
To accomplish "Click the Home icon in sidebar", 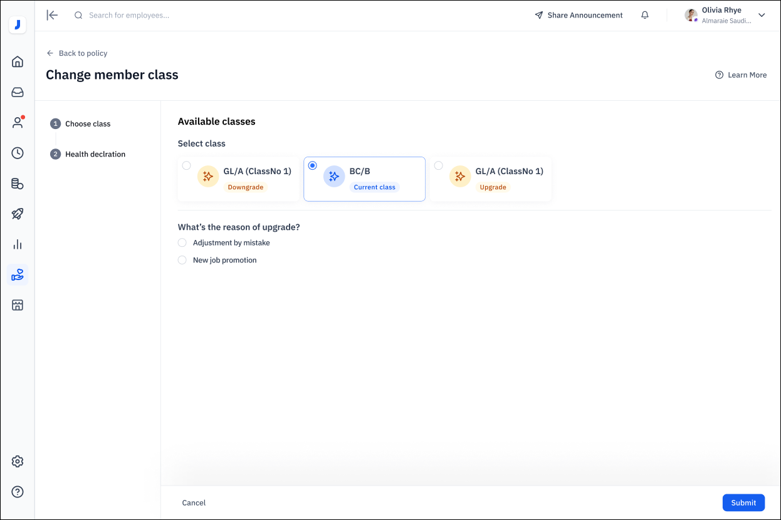I will 18,61.
